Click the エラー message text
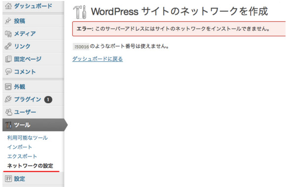 [x=173, y=29]
